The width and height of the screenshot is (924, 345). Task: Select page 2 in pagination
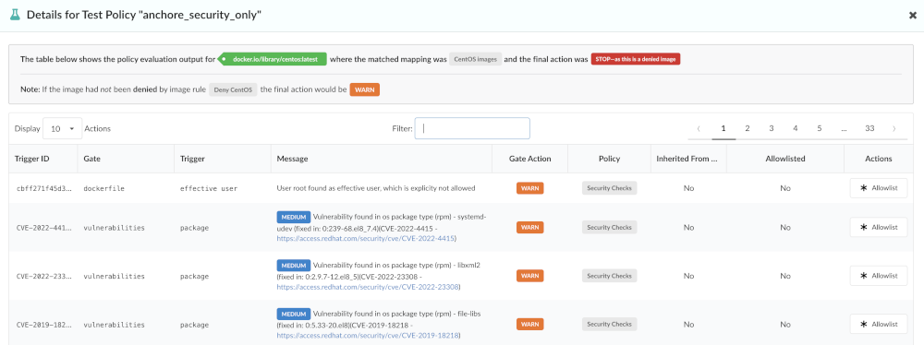[x=748, y=128]
